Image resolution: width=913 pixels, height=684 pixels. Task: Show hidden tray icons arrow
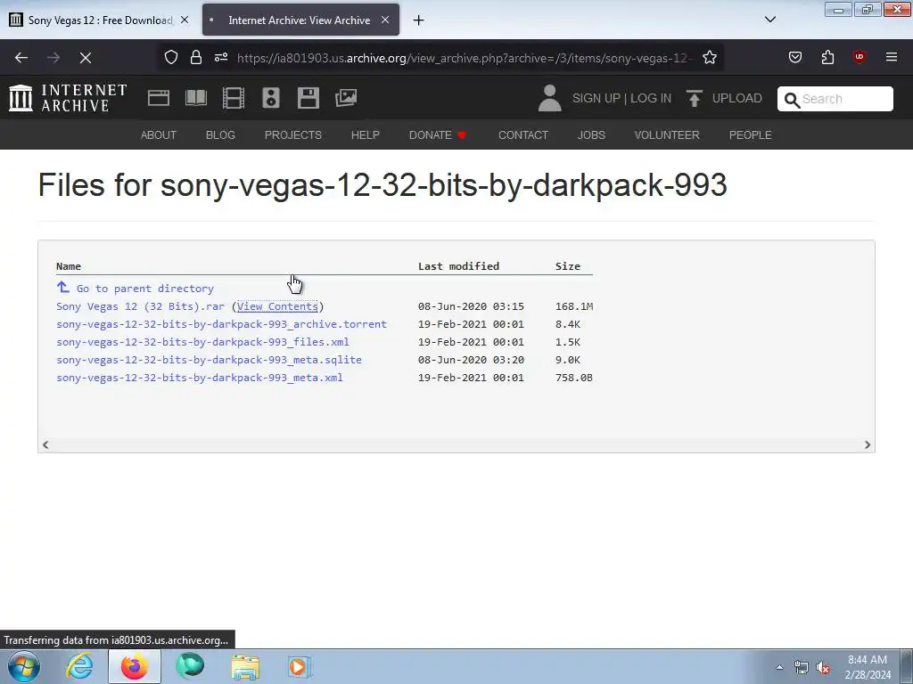(779, 667)
